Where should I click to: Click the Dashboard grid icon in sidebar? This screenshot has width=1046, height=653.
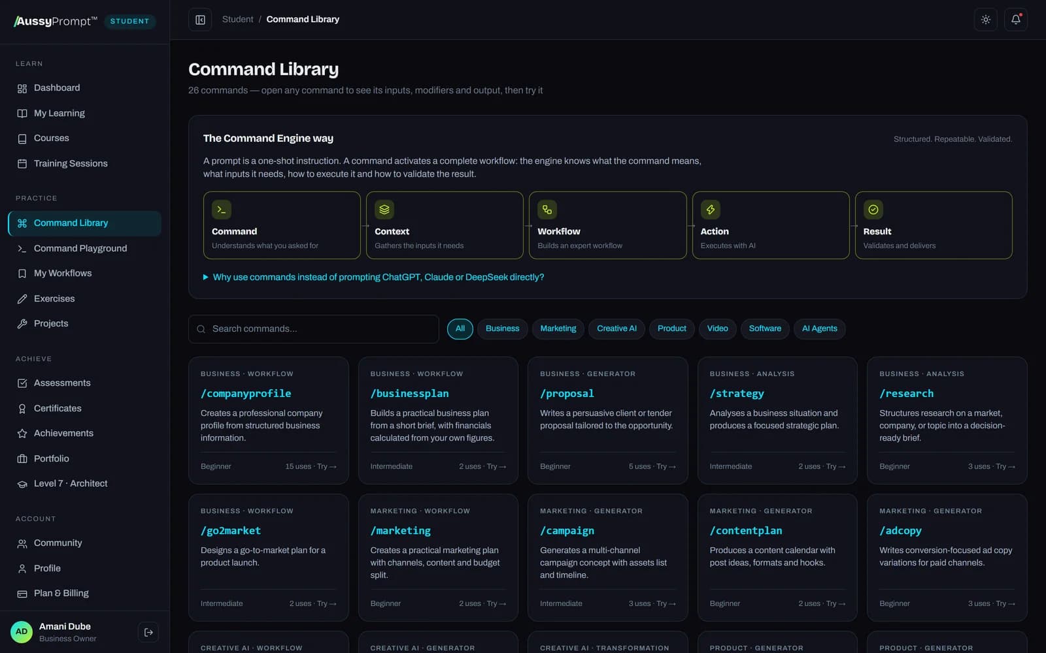pyautogui.click(x=22, y=88)
